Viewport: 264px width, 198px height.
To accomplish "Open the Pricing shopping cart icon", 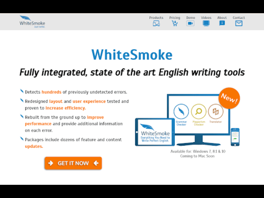I will tap(174, 24).
